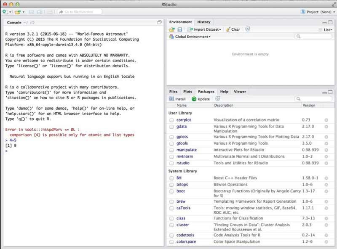Focus the Packages search field
The image size is (337, 249).
(313, 99)
